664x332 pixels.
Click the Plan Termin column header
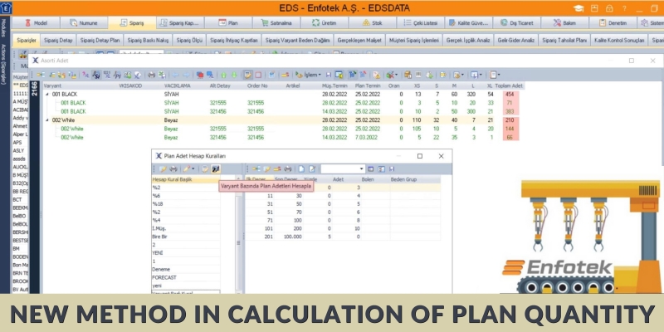coord(367,85)
